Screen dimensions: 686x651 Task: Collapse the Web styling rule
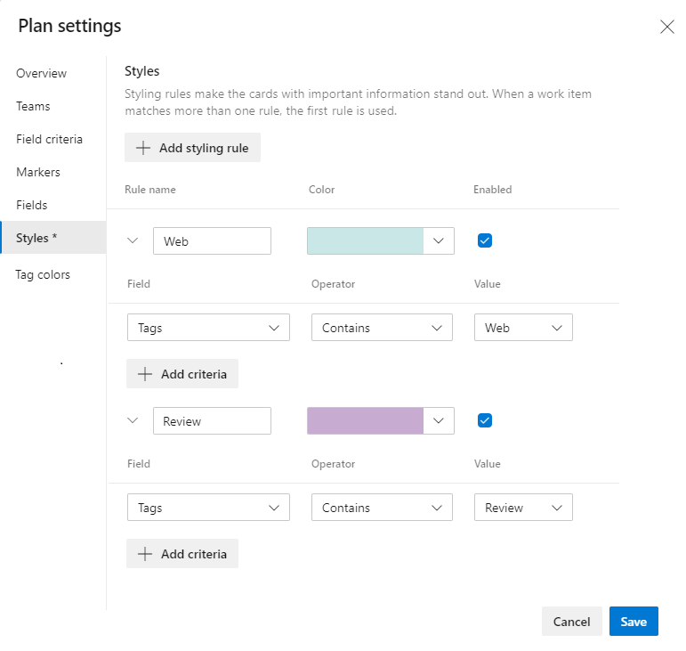click(133, 240)
